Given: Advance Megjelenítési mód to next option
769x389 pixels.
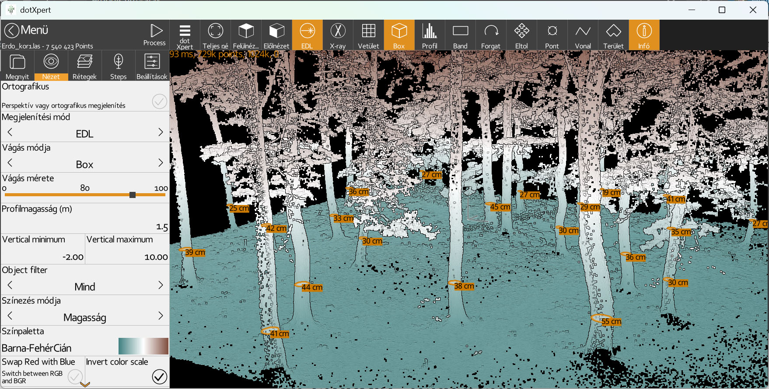Looking at the screenshot, I should coord(161,132).
